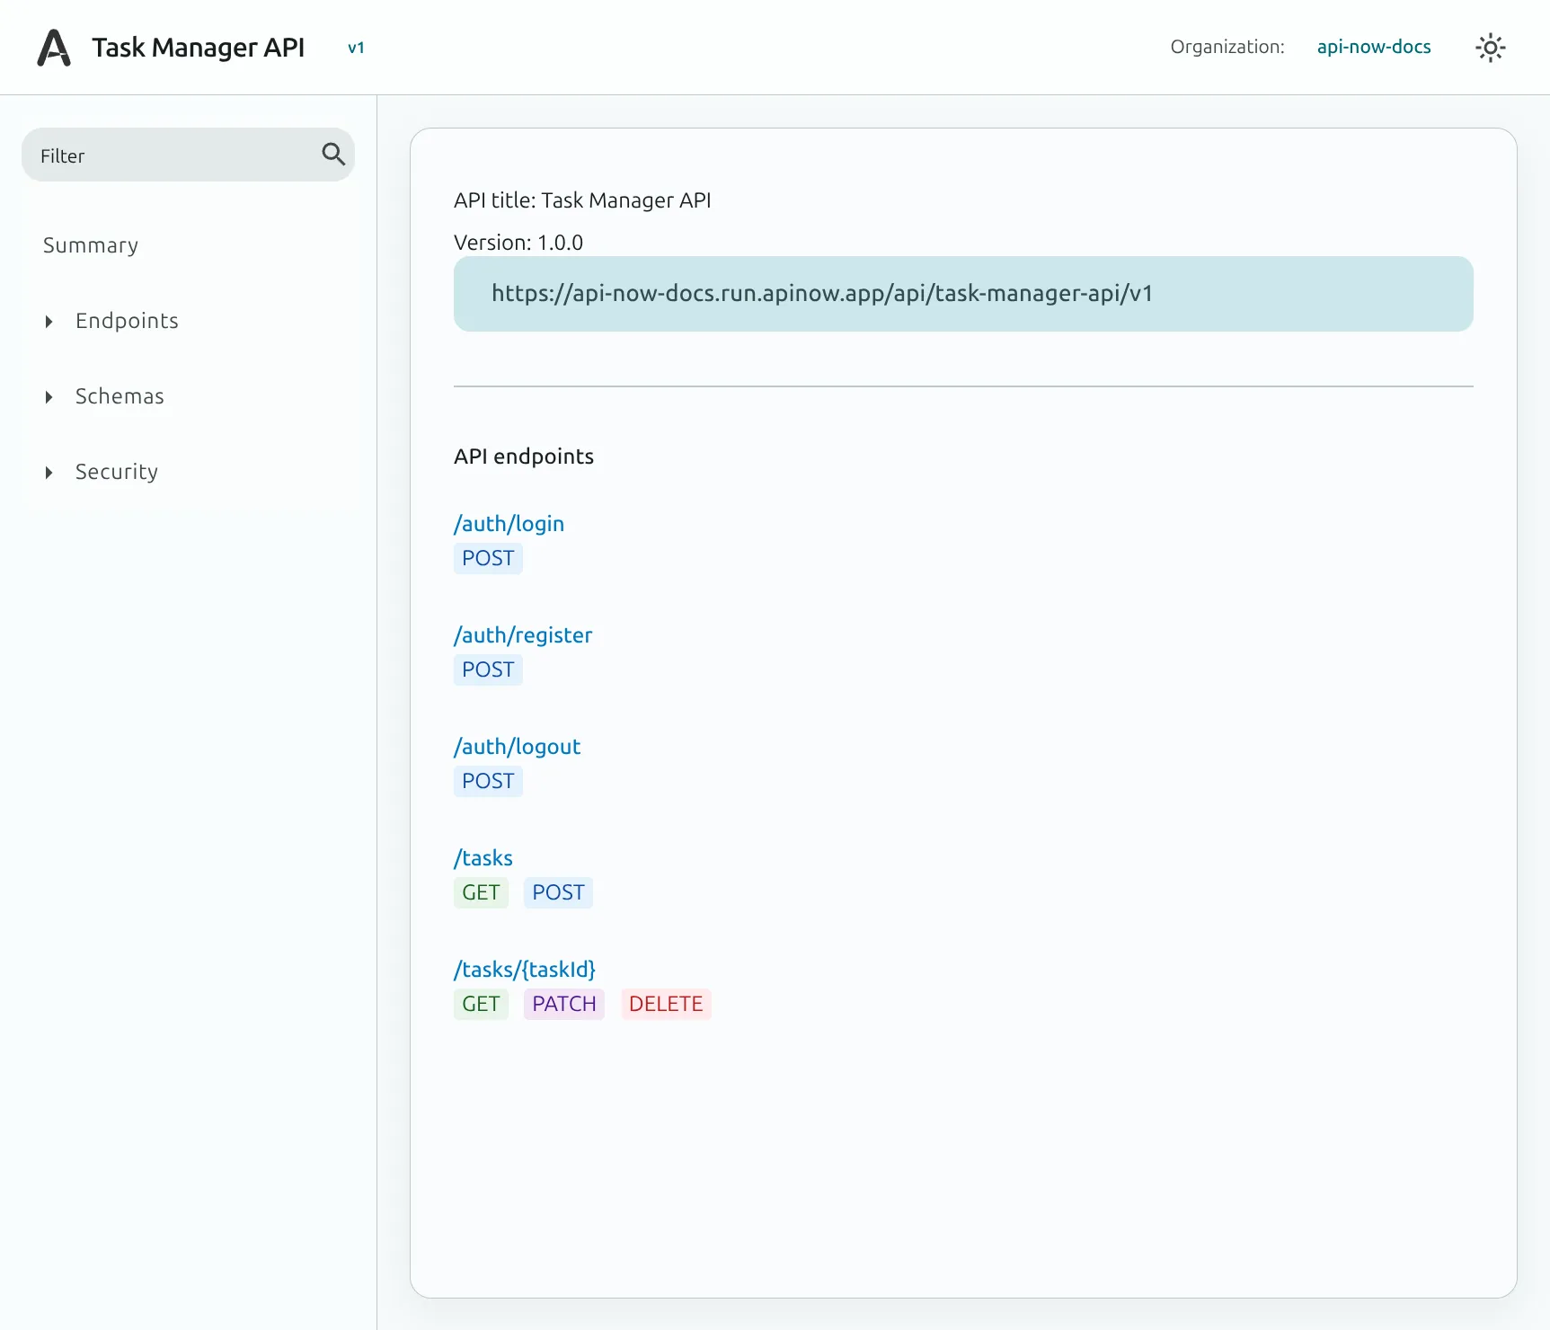Click the search magnifier icon

[x=333, y=155]
